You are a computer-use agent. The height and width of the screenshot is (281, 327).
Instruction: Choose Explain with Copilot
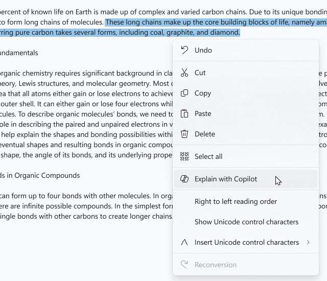pyautogui.click(x=226, y=179)
